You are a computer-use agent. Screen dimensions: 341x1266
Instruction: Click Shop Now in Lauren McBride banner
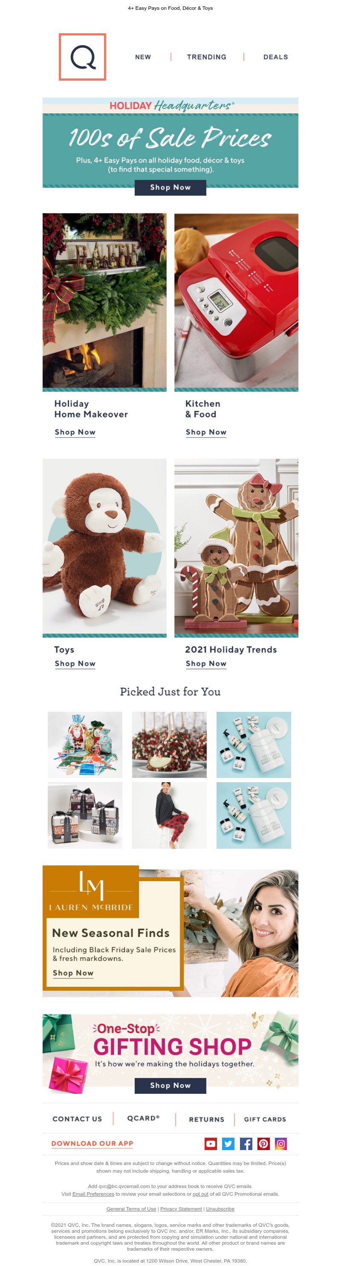[x=73, y=973]
